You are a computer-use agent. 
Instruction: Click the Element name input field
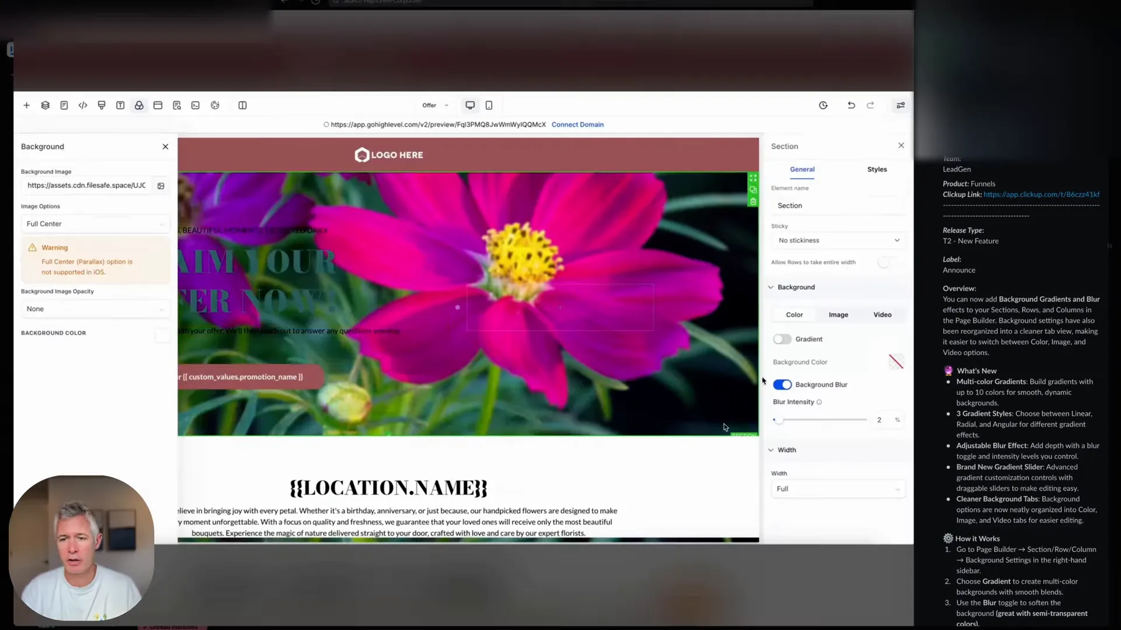click(838, 206)
